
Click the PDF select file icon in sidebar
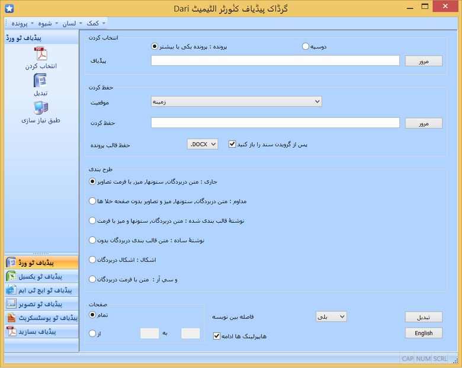click(x=41, y=54)
